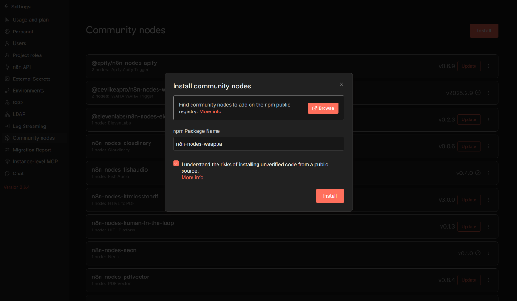Open Usage and plan settings

coord(31,20)
